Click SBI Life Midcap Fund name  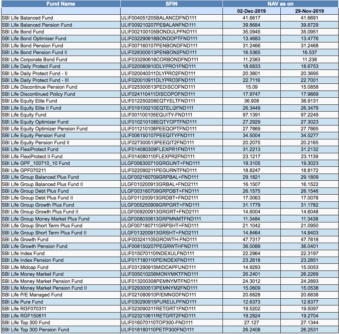coord(25,267)
